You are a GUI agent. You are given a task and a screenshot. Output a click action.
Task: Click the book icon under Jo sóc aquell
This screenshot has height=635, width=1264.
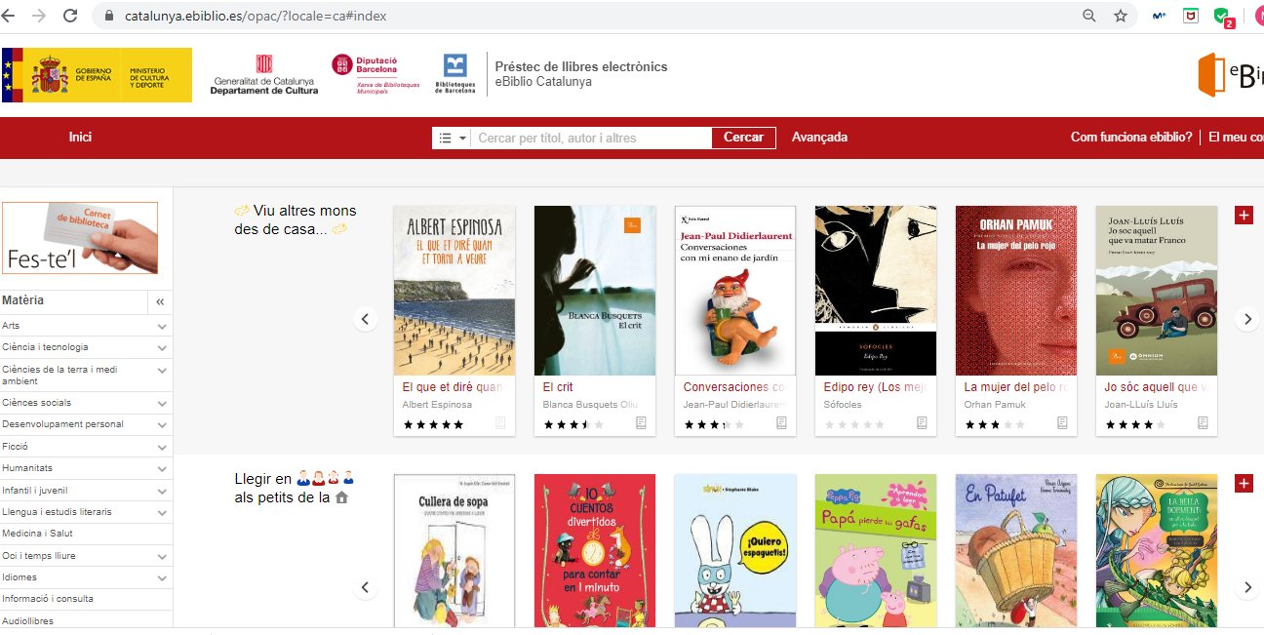1204,423
